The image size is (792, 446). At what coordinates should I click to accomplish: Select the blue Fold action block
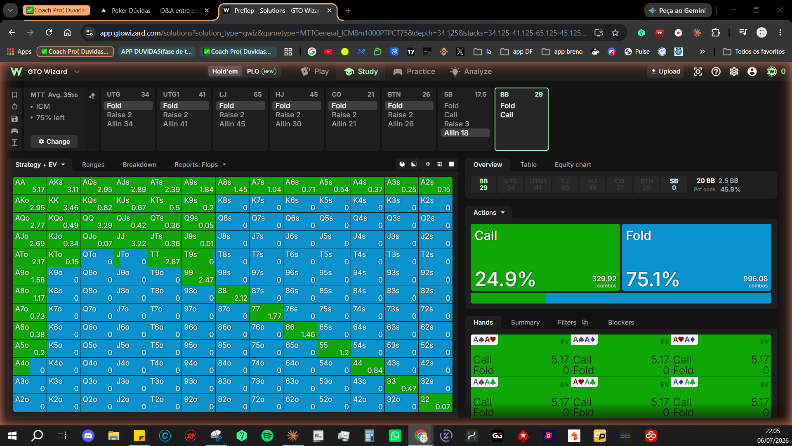click(696, 257)
